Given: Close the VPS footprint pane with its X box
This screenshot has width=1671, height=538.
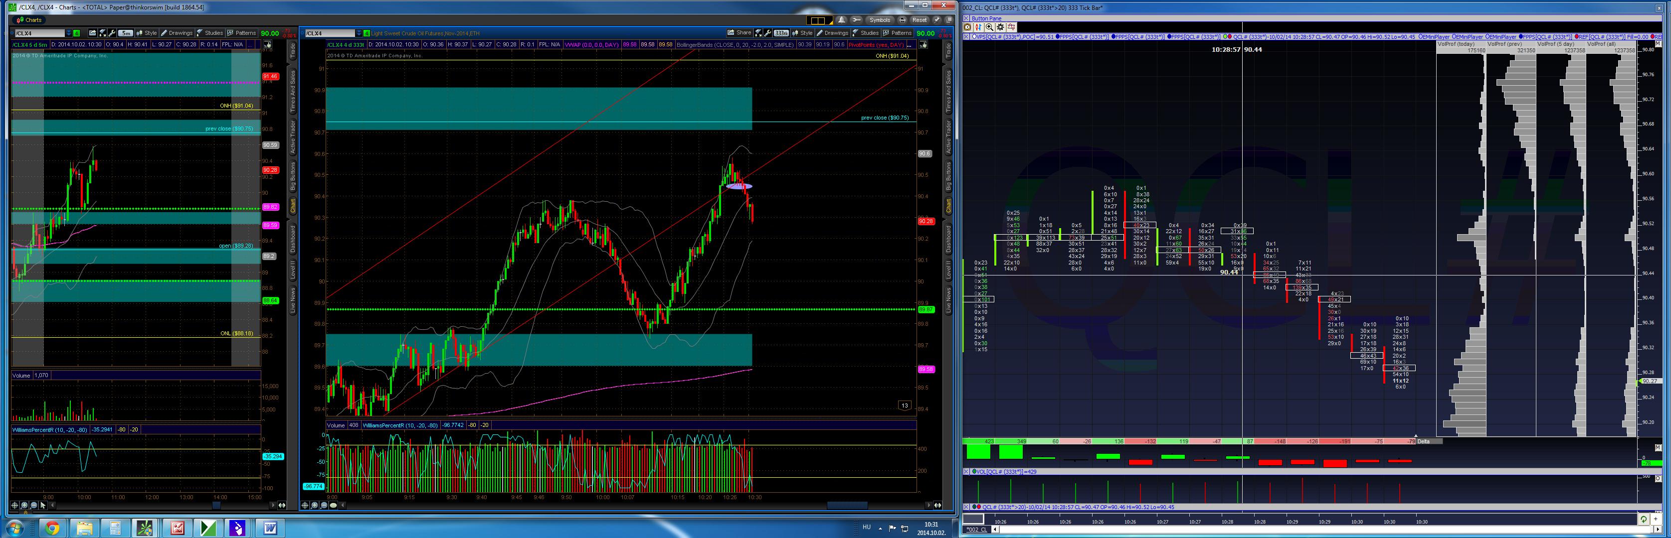Looking at the screenshot, I should [x=966, y=36].
